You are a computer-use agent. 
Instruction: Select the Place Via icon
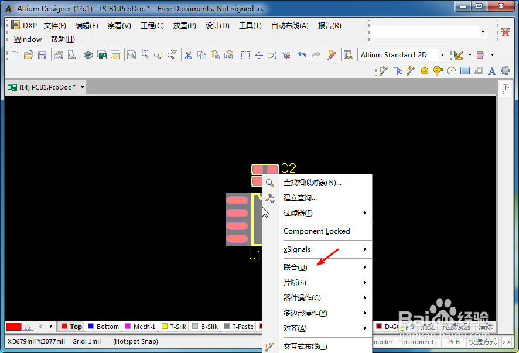point(438,71)
